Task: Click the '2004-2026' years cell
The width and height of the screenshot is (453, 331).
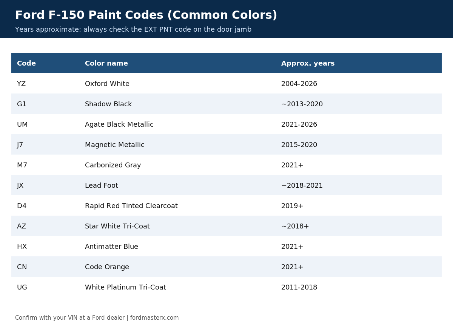Action: [299, 84]
